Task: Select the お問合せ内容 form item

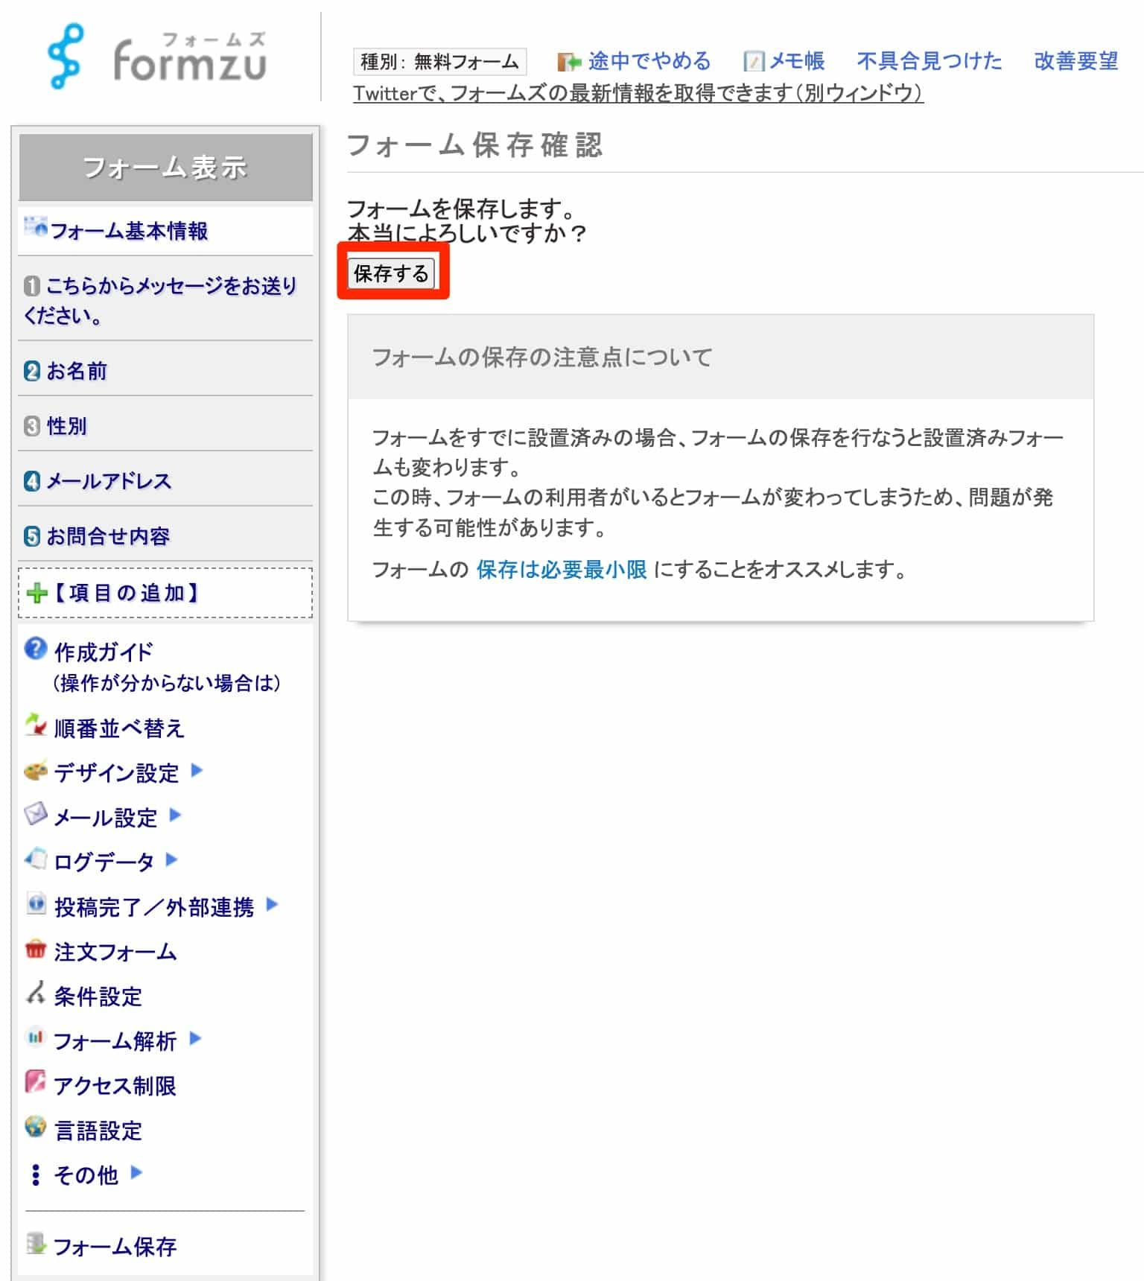Action: (165, 536)
